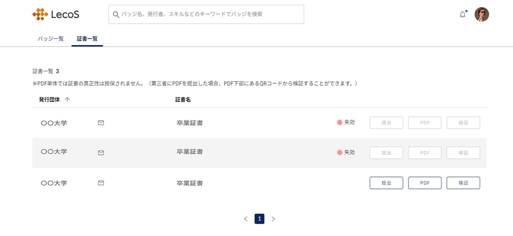Image resolution: width=513 pixels, height=236 pixels.
Task: Open the notification bell
Action: [x=463, y=14]
